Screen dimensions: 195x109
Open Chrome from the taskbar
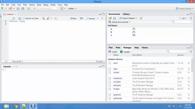(16, 106)
